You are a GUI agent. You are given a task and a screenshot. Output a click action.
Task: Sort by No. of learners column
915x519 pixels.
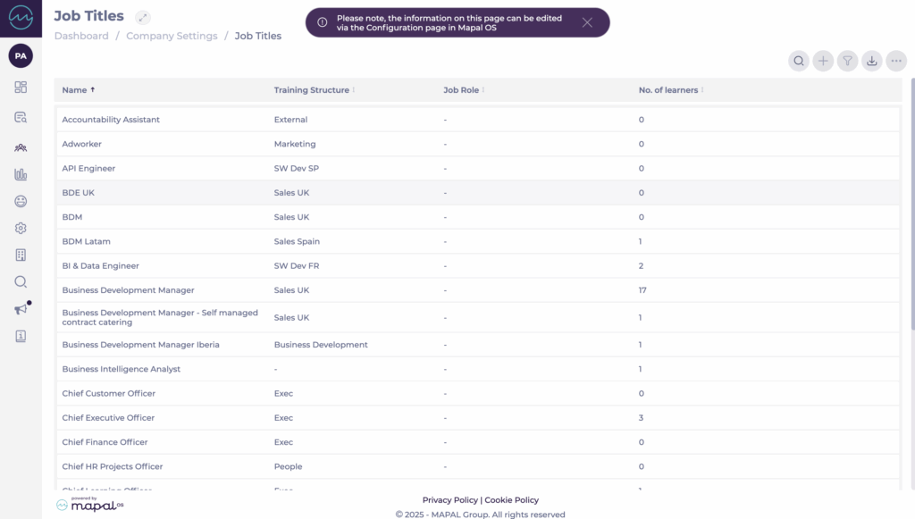coord(668,90)
